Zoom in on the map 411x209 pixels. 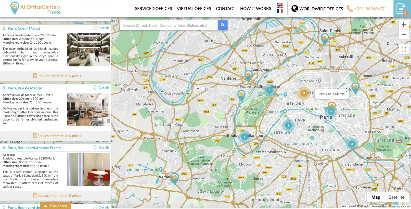(x=404, y=24)
